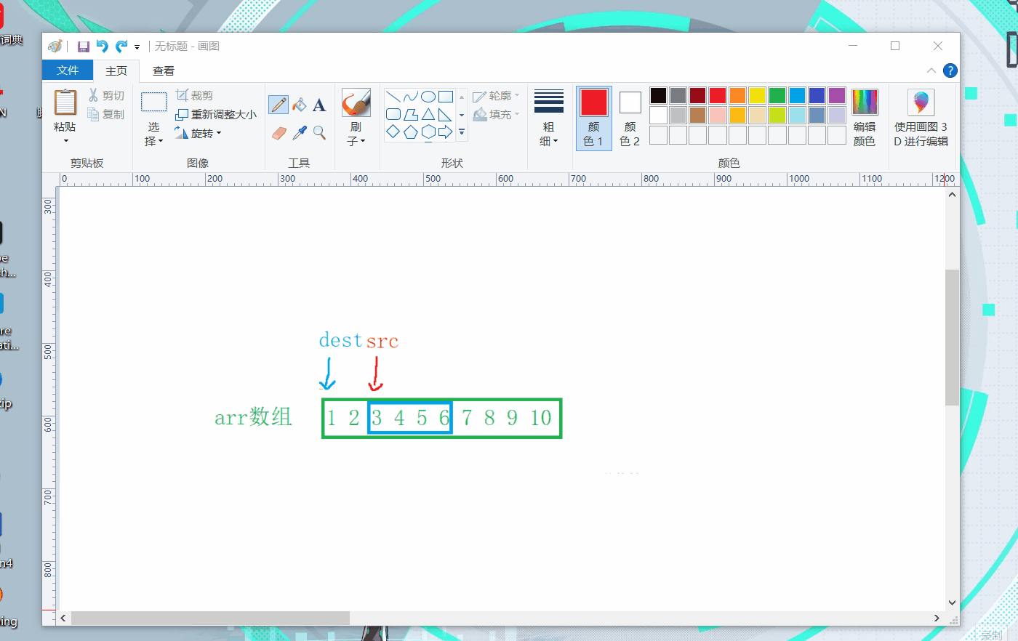This screenshot has height=641, width=1018.
Task: Choose the polygon shape
Action: pyautogui.click(x=411, y=114)
